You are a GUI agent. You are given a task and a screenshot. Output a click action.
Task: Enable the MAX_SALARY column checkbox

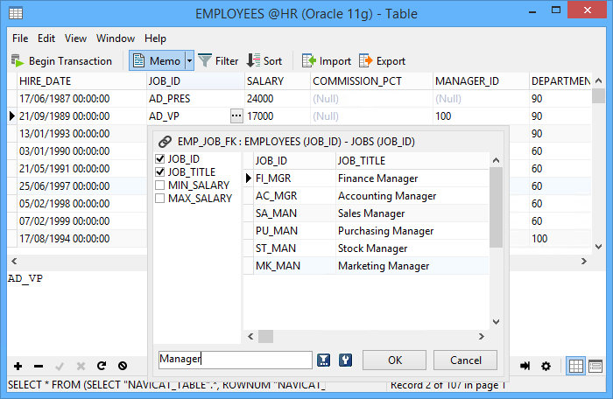tap(160, 198)
